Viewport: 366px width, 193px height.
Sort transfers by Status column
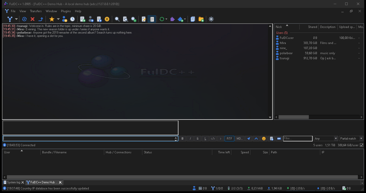point(177,152)
